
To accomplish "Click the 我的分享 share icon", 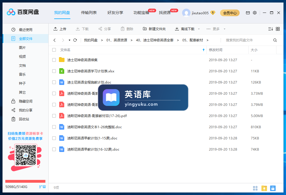I will pyautogui.click(x=13, y=110).
